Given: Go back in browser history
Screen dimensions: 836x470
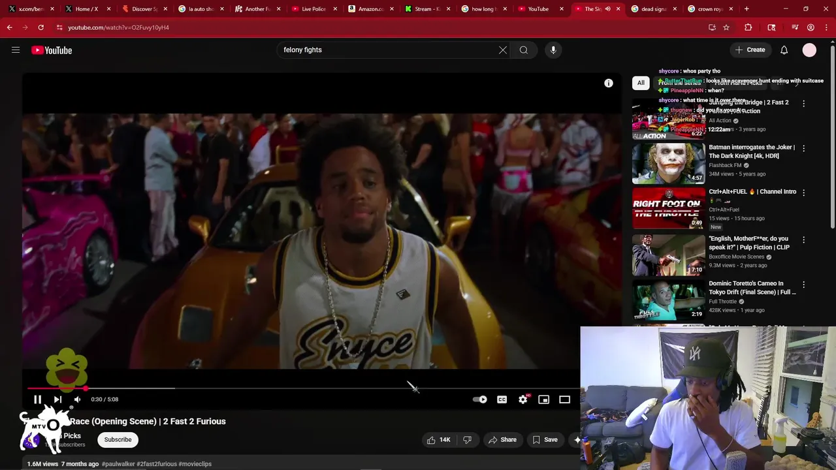Looking at the screenshot, I should (x=9, y=27).
